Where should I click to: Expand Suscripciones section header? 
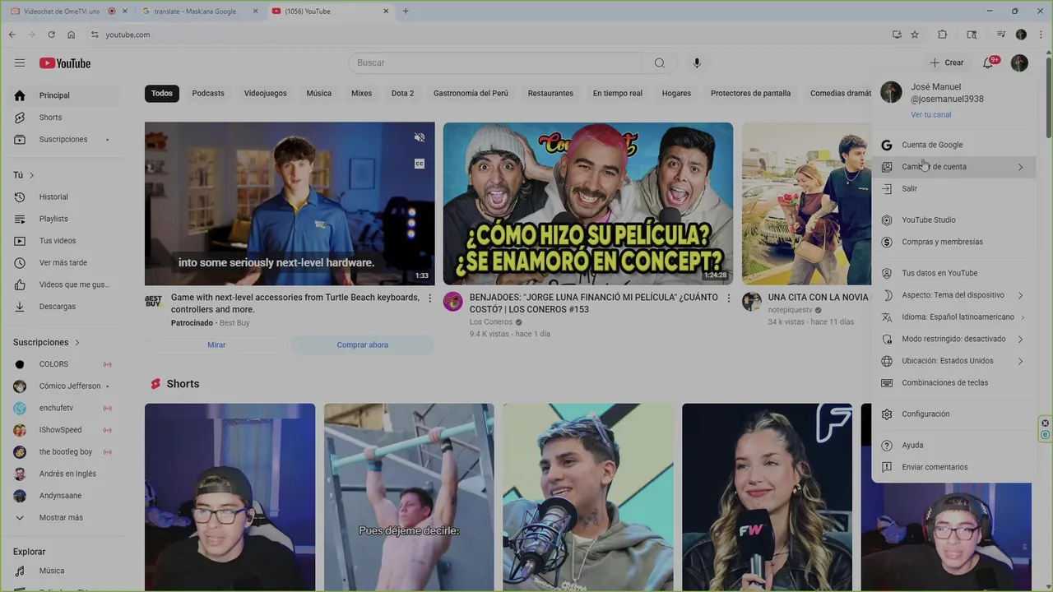click(46, 342)
